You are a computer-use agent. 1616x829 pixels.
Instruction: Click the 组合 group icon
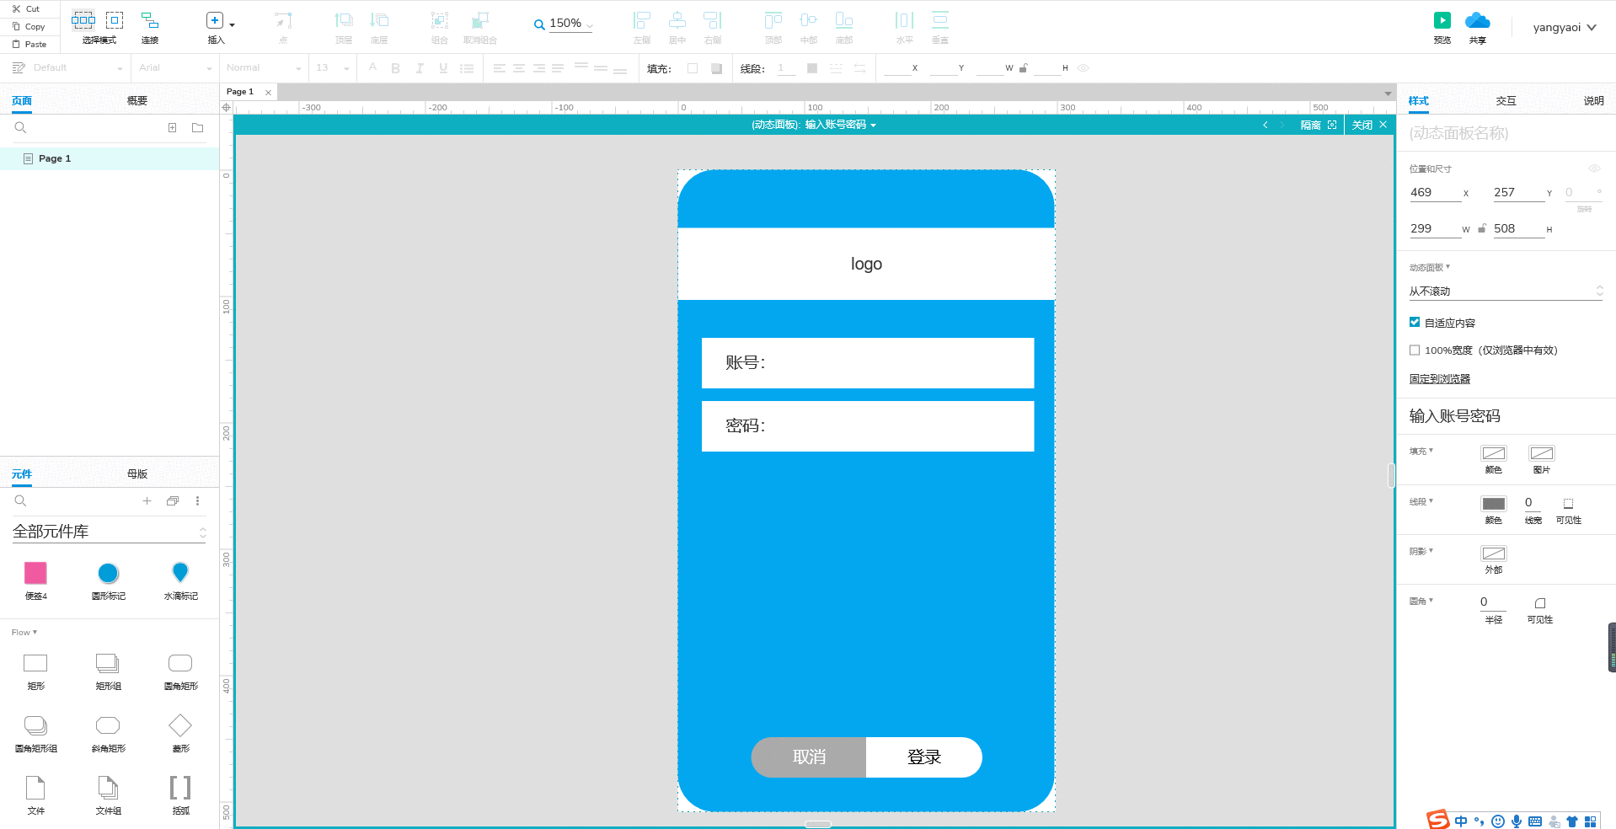point(440,19)
